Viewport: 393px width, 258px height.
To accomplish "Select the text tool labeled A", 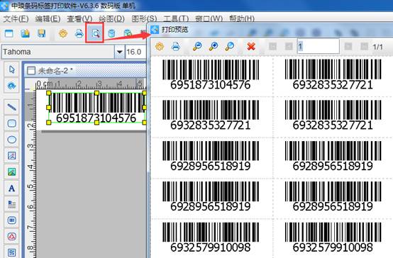I will (x=12, y=188).
